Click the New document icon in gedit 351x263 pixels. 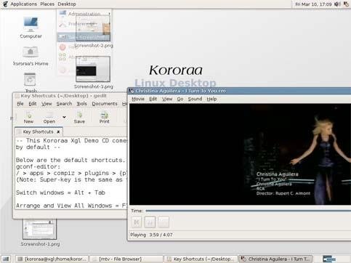click(x=28, y=118)
